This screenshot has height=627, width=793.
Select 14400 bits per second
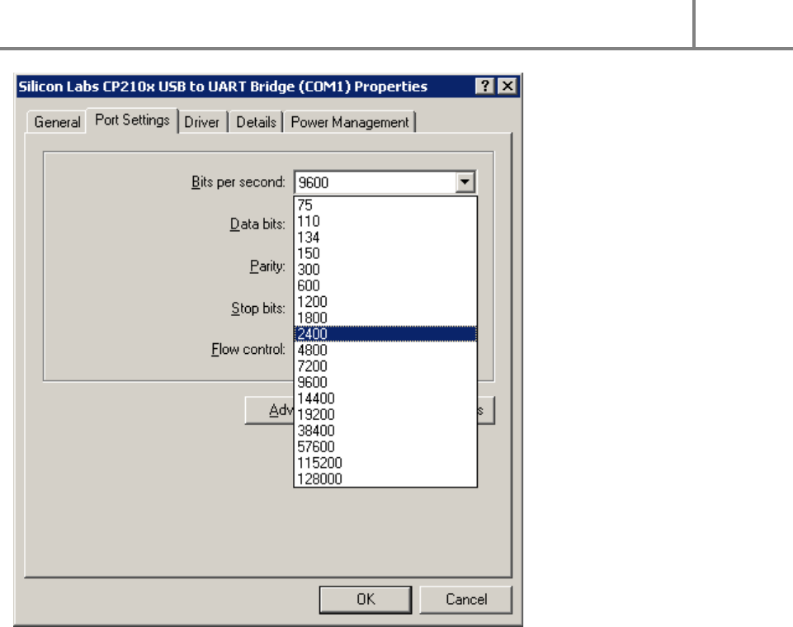(x=385, y=398)
